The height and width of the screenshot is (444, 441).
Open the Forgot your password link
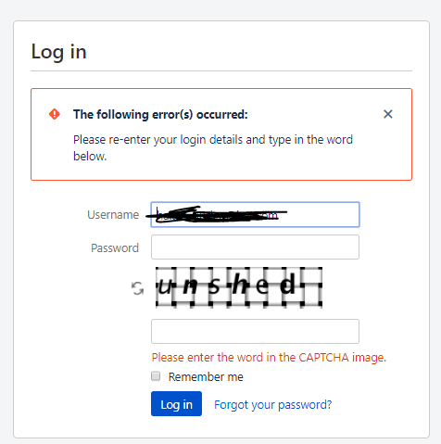[273, 404]
